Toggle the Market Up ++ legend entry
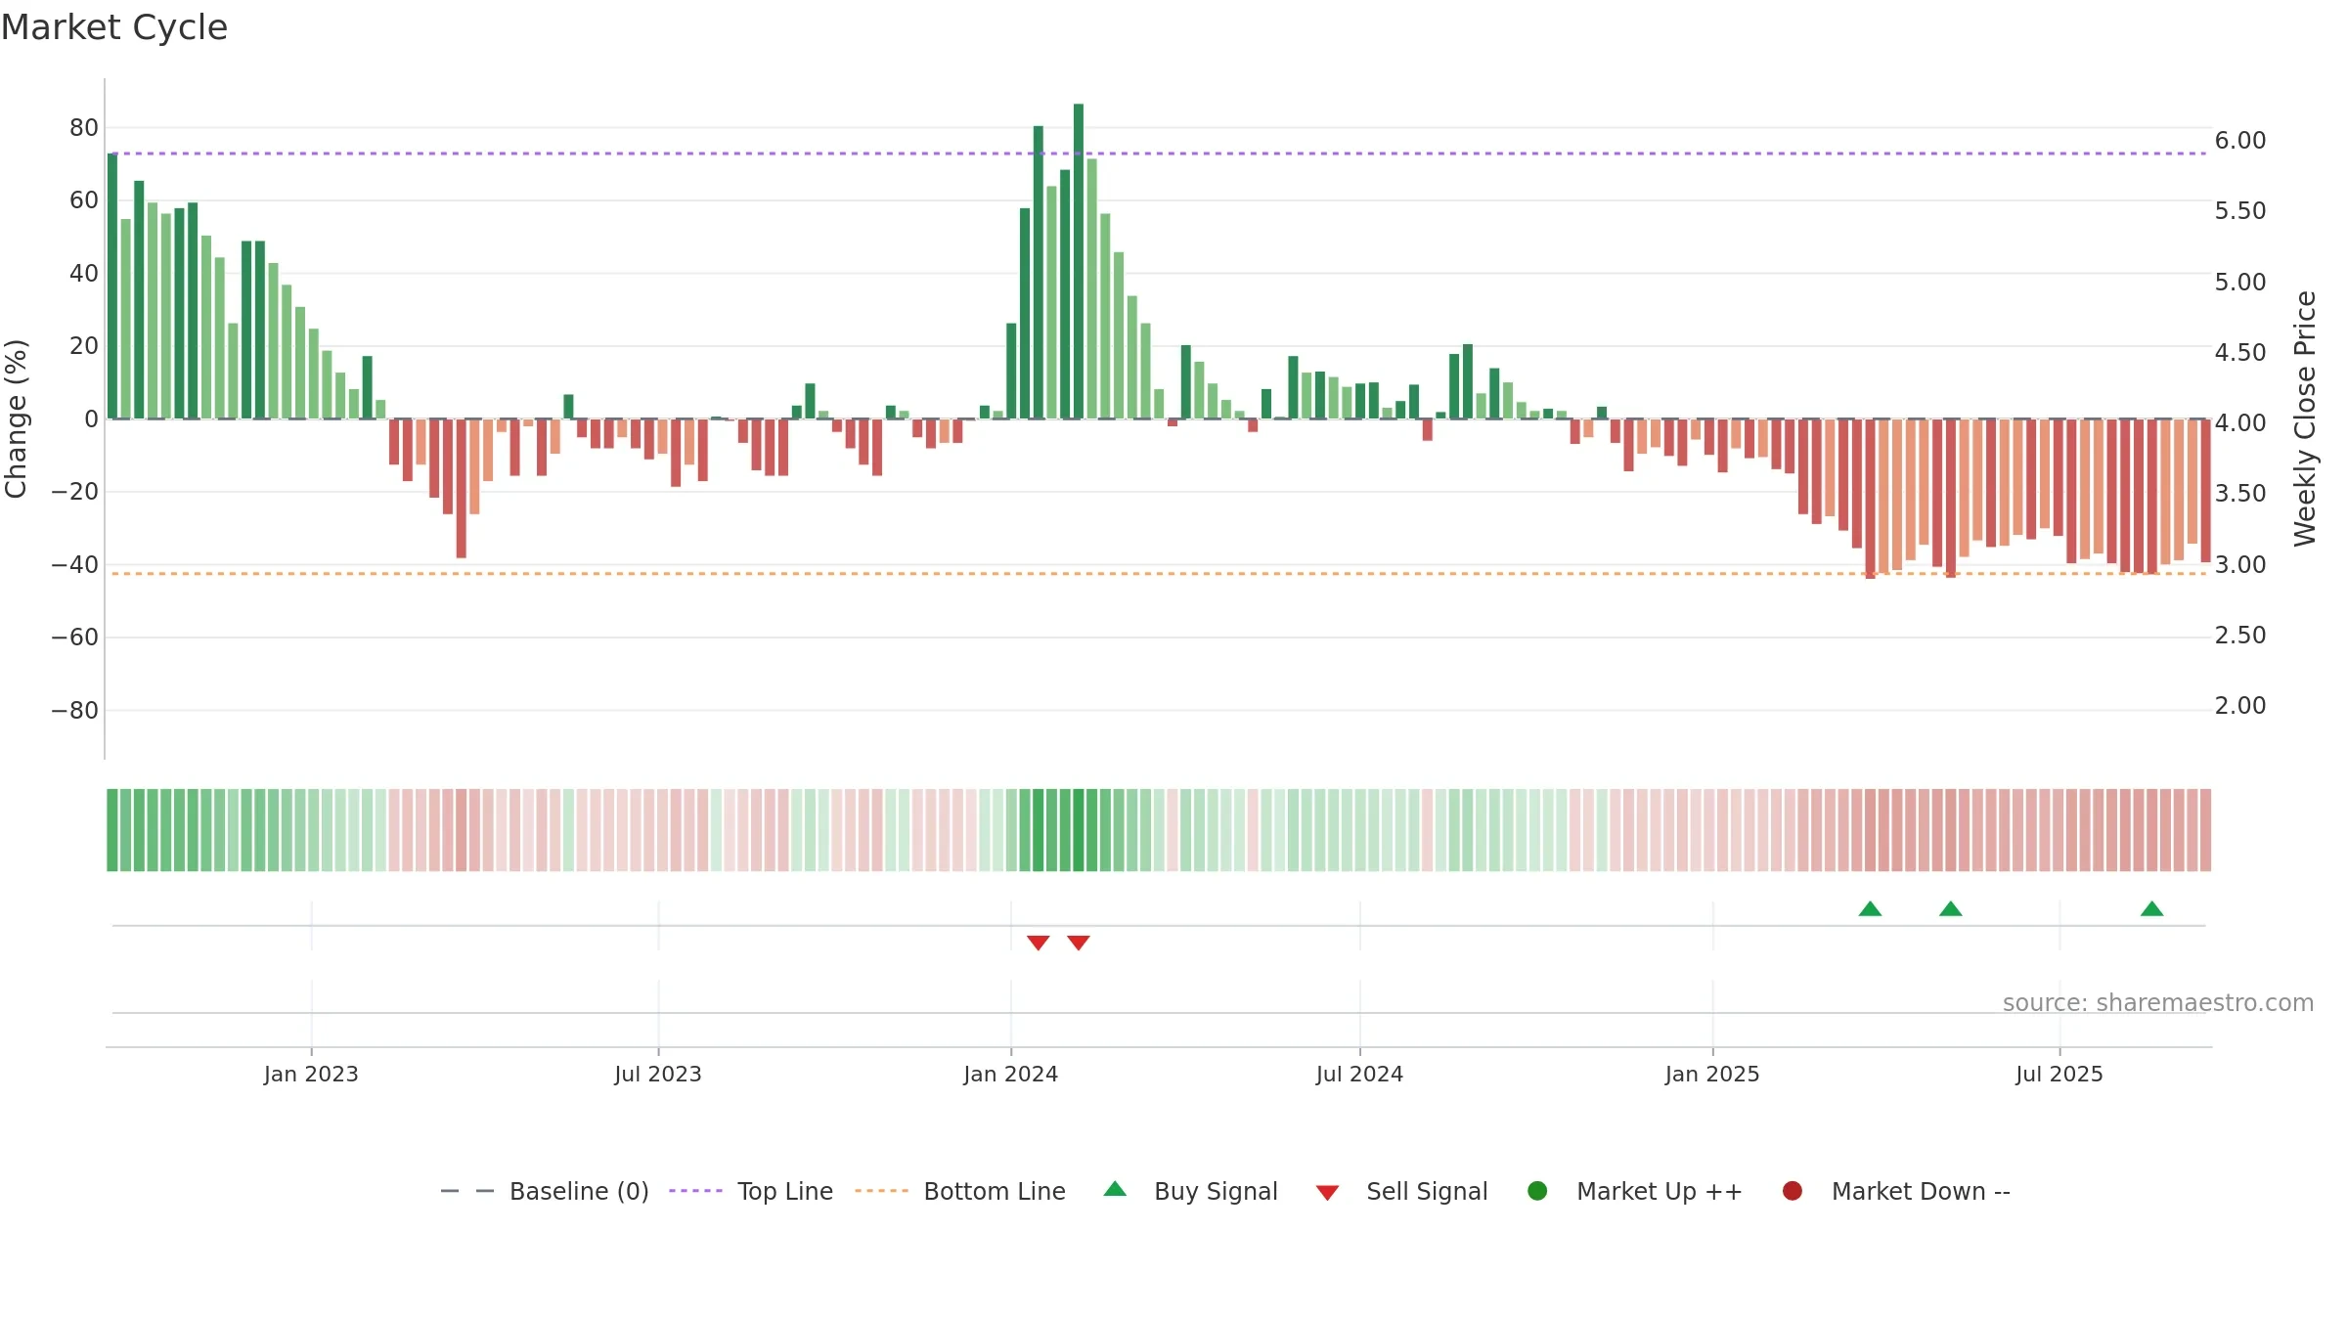The height and width of the screenshot is (1320, 2347). (x=1634, y=1191)
